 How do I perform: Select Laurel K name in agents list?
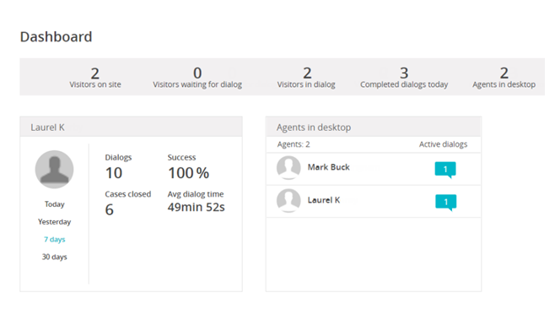coord(324,200)
